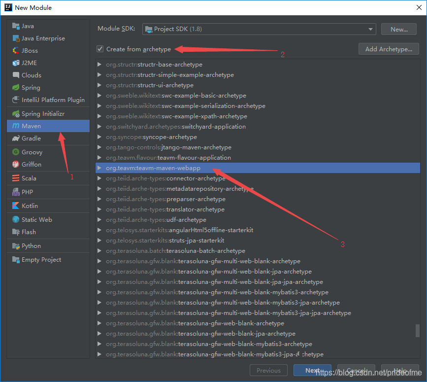Click Project SDK folder icon in combo box
This screenshot has width=427, height=382.
149,29
